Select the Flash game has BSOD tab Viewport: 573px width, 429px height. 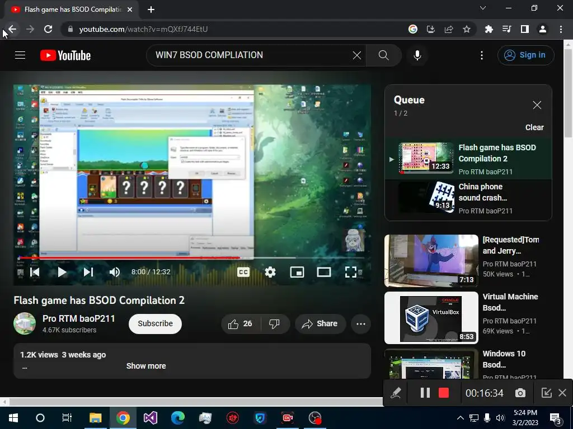point(72,9)
